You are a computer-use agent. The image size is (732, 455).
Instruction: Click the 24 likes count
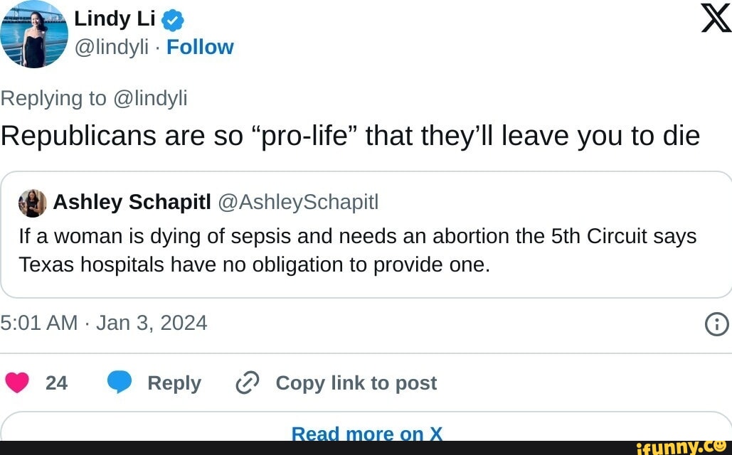(x=56, y=382)
